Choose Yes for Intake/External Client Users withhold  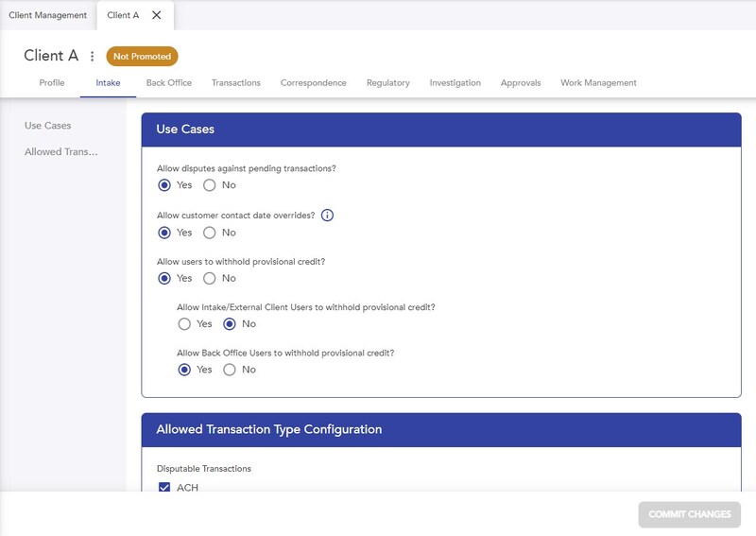[x=184, y=323]
